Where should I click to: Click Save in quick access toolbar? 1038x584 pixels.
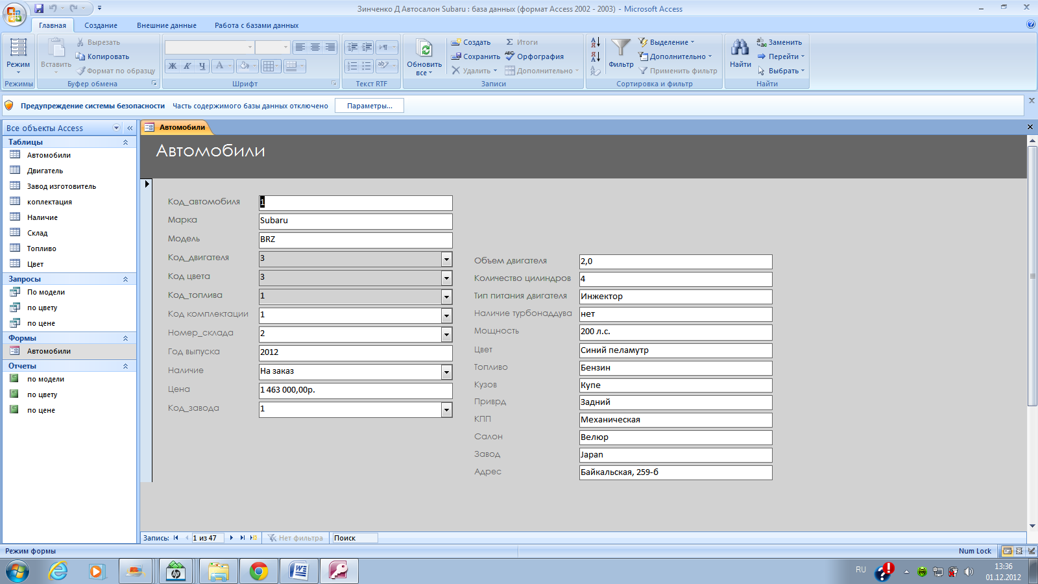(39, 8)
